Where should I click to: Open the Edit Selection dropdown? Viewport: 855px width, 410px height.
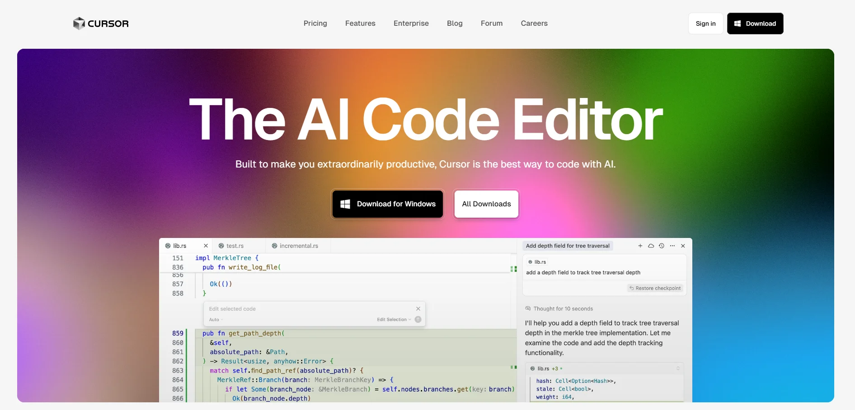394,320
